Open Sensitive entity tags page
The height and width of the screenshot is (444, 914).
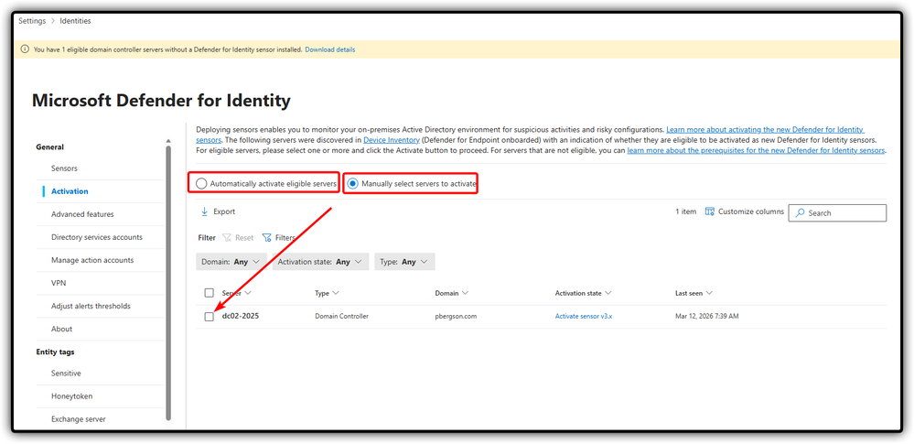pyautogui.click(x=66, y=373)
